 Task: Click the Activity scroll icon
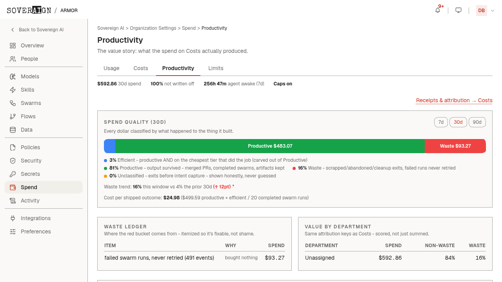[x=13, y=201]
